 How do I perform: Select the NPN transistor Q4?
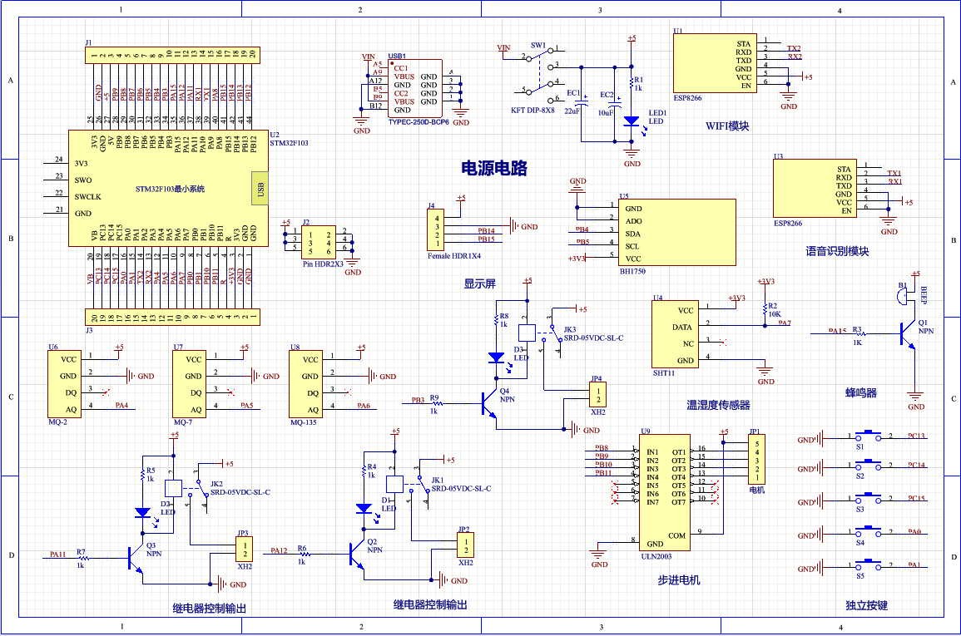point(487,403)
